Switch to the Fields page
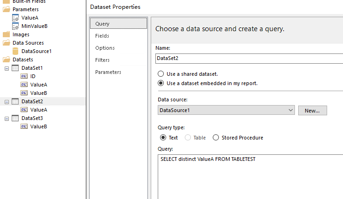Viewport: 343px width, 199px height. pyautogui.click(x=102, y=36)
